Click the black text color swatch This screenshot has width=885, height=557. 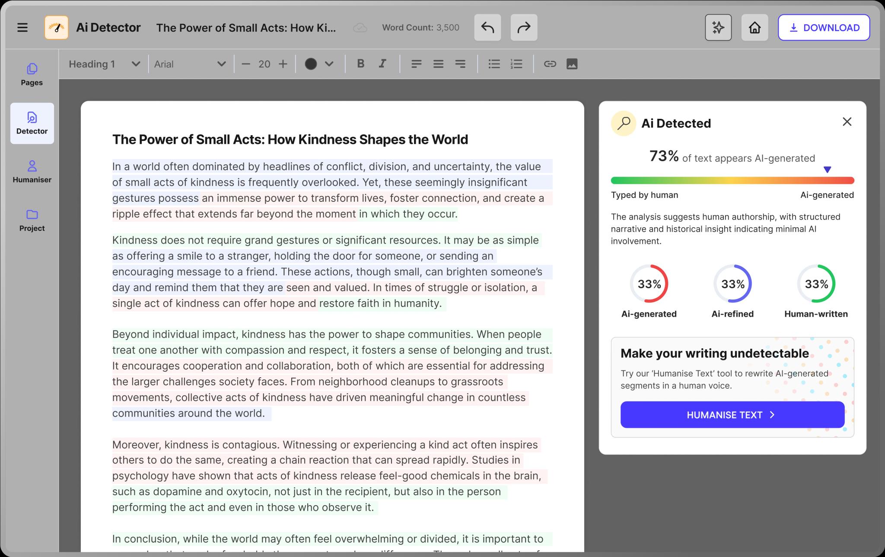click(x=311, y=64)
